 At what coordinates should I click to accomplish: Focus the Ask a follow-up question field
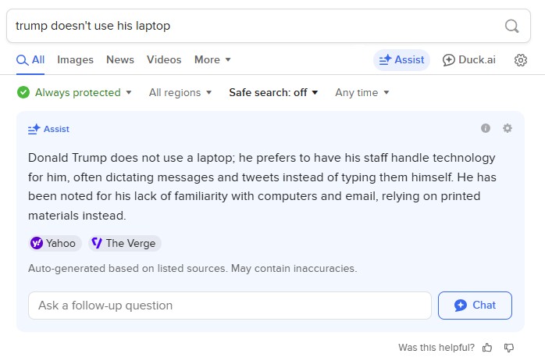pos(230,306)
